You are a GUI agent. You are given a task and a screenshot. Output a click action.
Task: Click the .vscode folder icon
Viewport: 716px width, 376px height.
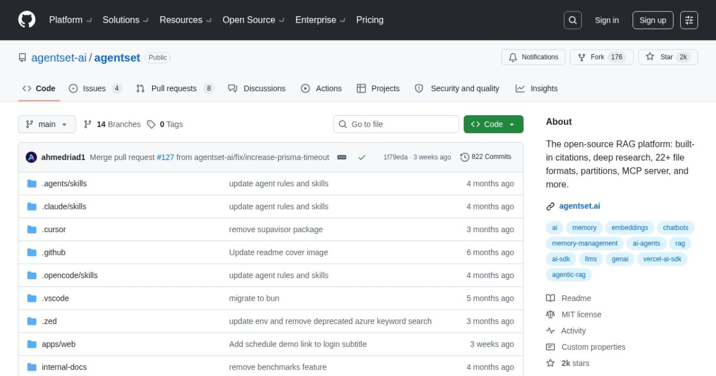coord(32,298)
